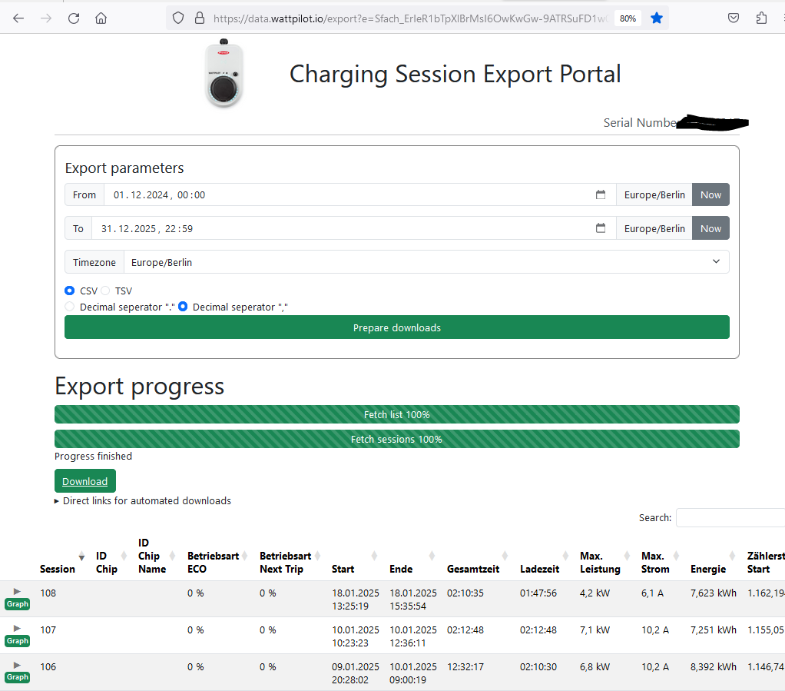Click the browser back arrow
This screenshot has width=785, height=691.
(x=18, y=18)
